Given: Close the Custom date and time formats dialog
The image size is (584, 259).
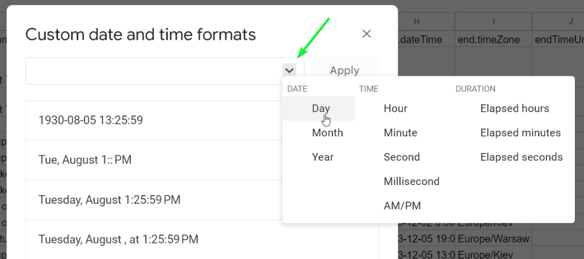Looking at the screenshot, I should click(367, 34).
